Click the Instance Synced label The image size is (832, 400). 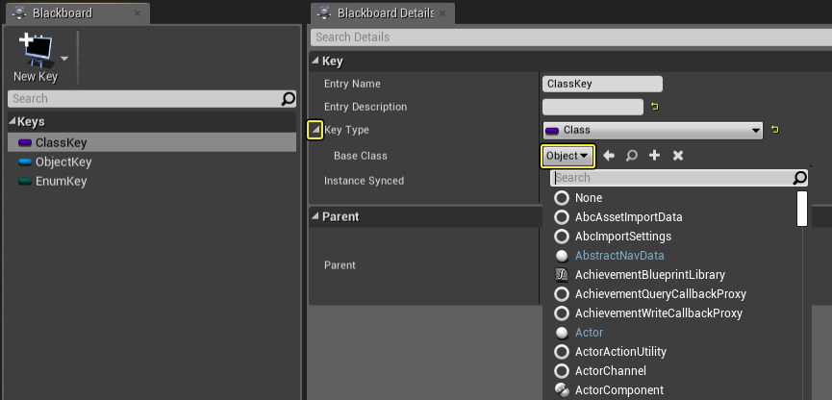pyautogui.click(x=364, y=181)
